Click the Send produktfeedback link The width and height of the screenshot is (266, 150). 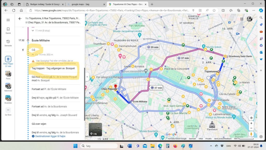point(223,139)
